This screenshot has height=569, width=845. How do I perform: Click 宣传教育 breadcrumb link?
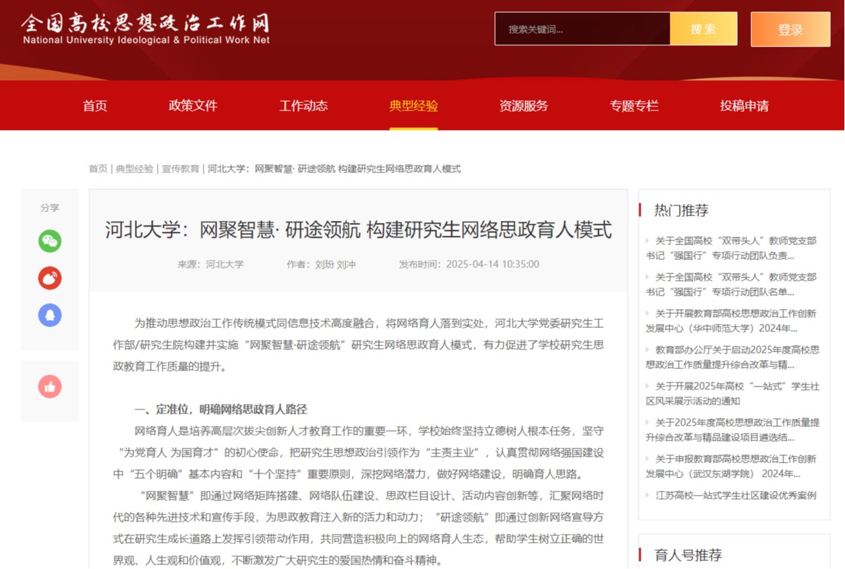(x=180, y=169)
